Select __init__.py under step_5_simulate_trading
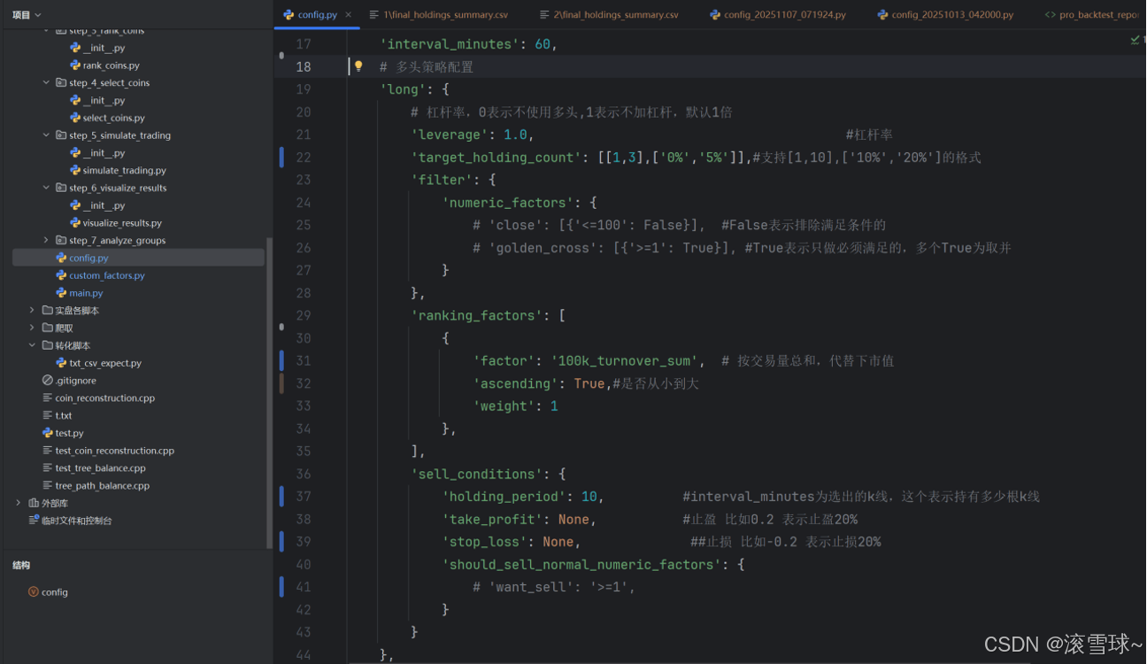The image size is (1147, 664). (x=104, y=153)
